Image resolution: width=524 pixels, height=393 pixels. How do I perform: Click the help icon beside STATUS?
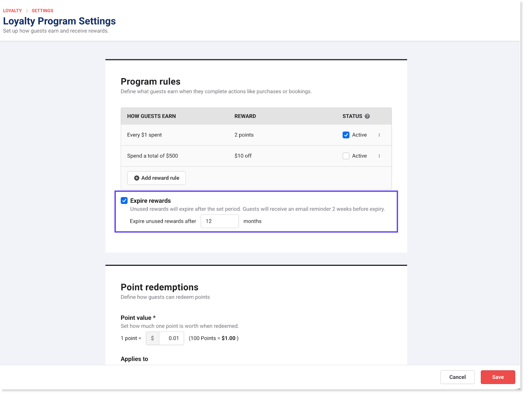(367, 116)
